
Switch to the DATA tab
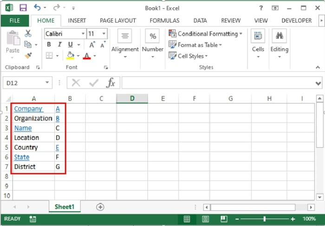[x=200, y=20]
